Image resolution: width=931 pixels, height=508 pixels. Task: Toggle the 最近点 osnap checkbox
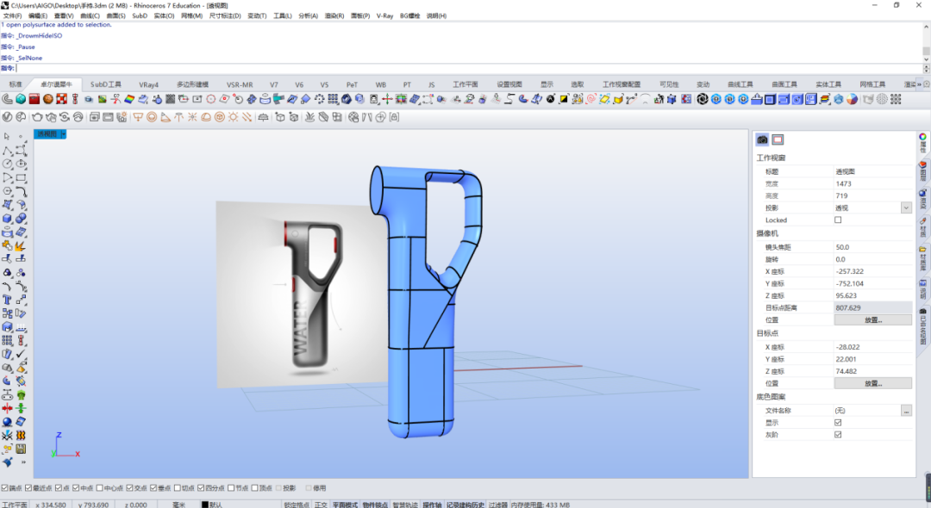[x=28, y=488]
